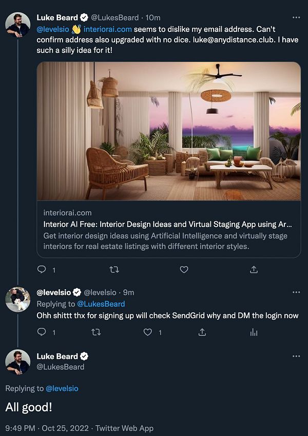Viewport: 308px width, 436px height.
Task: Share Luke Beard's first tweet
Action: coord(253,269)
